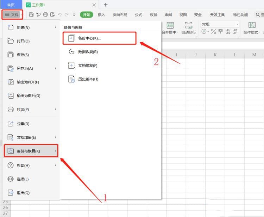Click the save icon in quick toolbar

31,15
